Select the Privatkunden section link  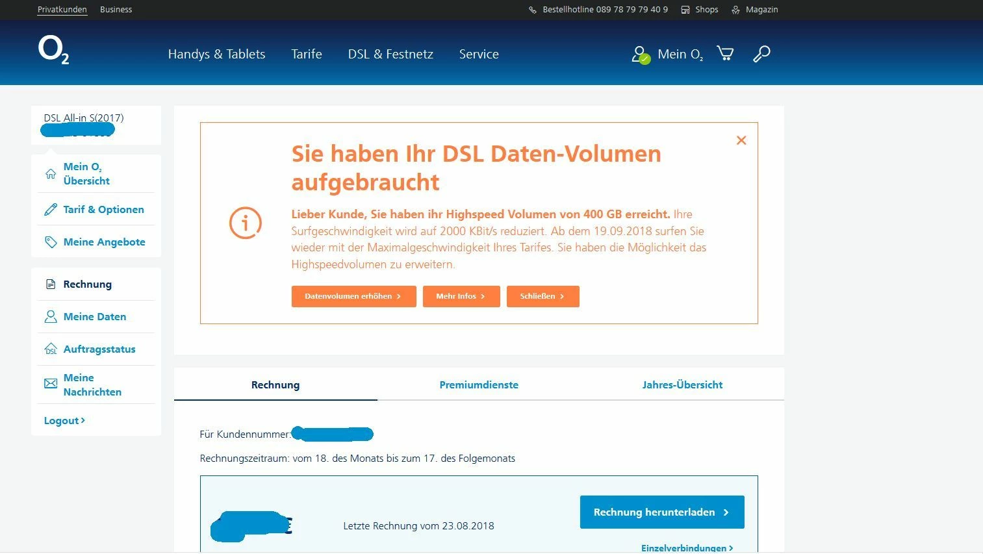(x=62, y=10)
